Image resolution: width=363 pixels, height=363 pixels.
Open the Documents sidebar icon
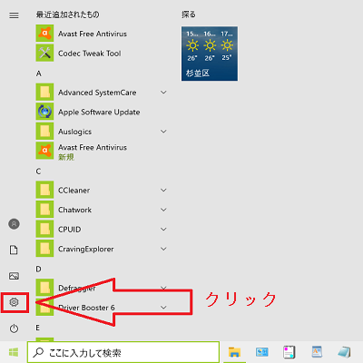pos(14,250)
